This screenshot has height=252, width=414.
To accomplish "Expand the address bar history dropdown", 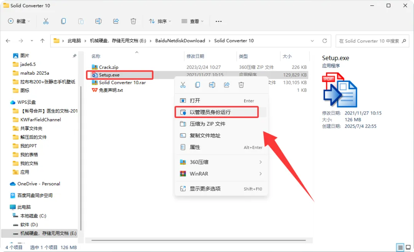I will pos(312,41).
